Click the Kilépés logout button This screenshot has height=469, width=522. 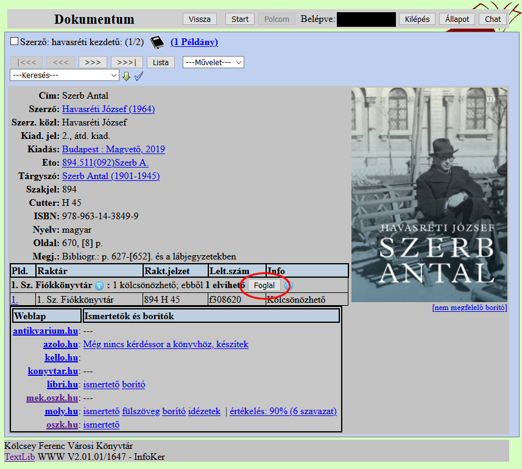click(418, 19)
